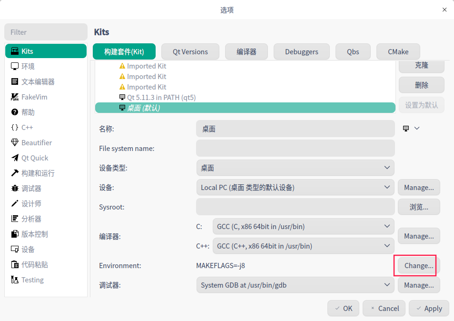Open the Testing flask icon
Image resolution: width=454 pixels, height=321 pixels.
click(x=15, y=280)
